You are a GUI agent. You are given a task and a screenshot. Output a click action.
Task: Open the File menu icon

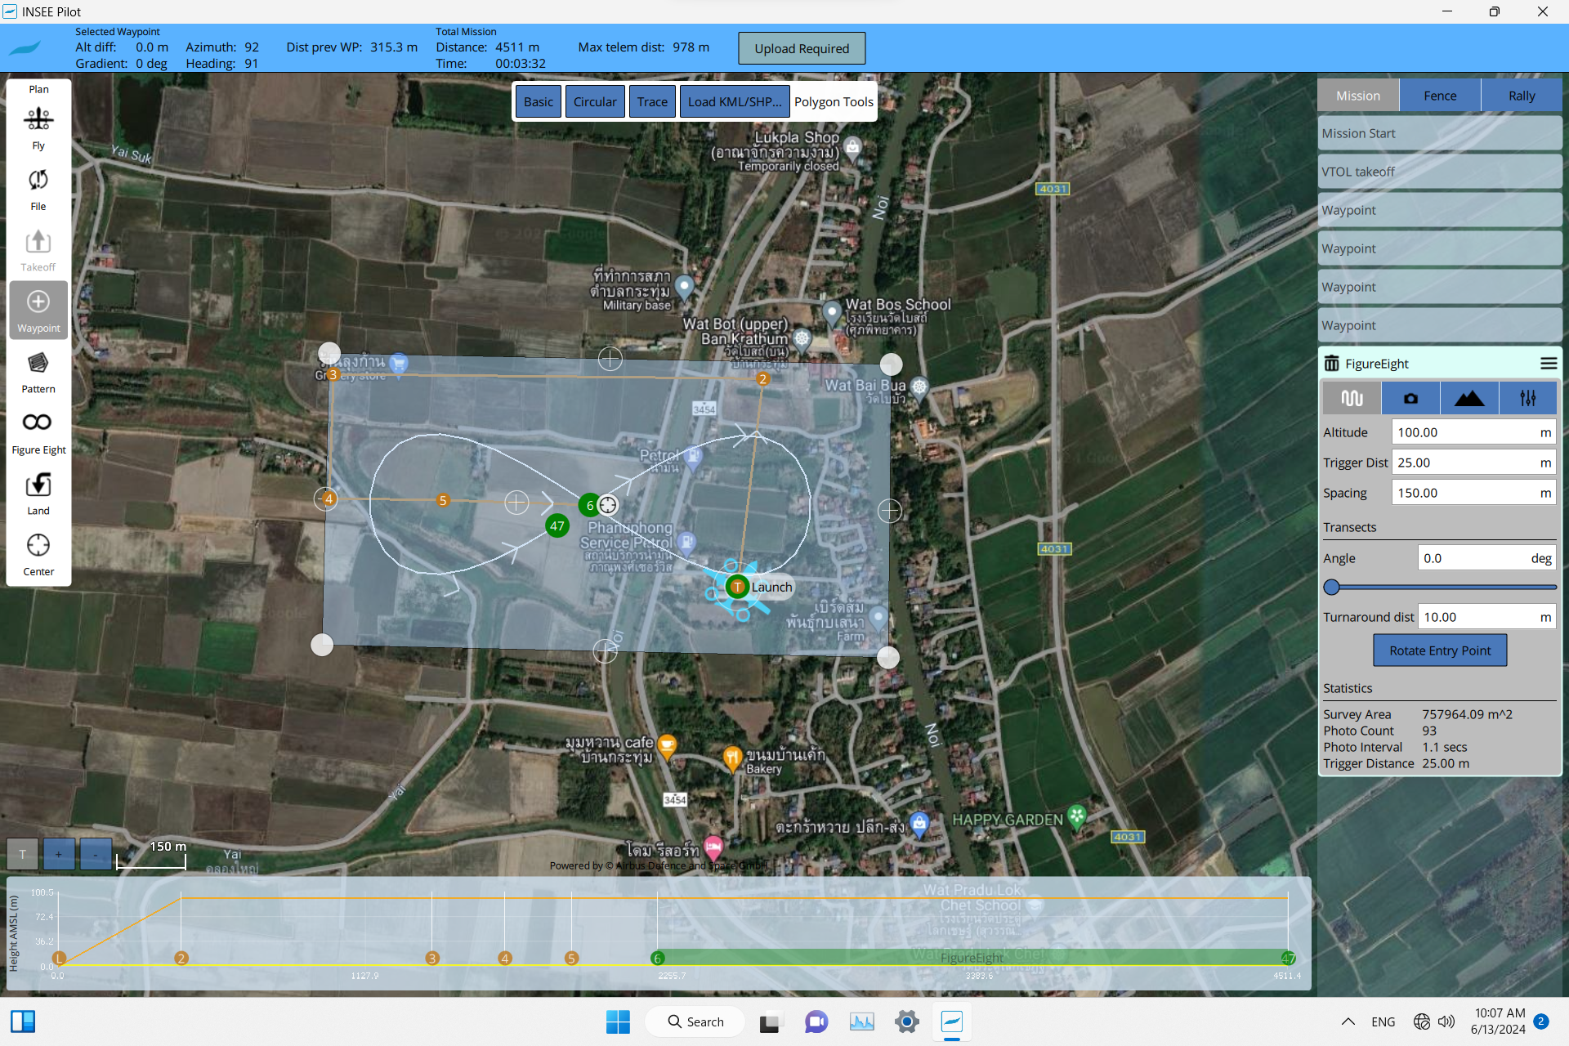(x=38, y=189)
